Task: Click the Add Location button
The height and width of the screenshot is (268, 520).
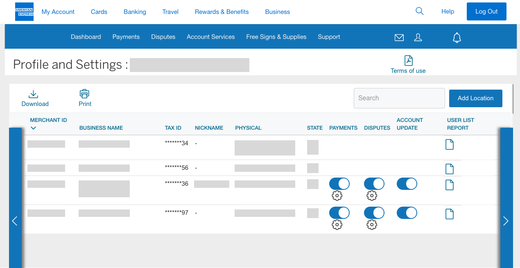Action: click(475, 98)
